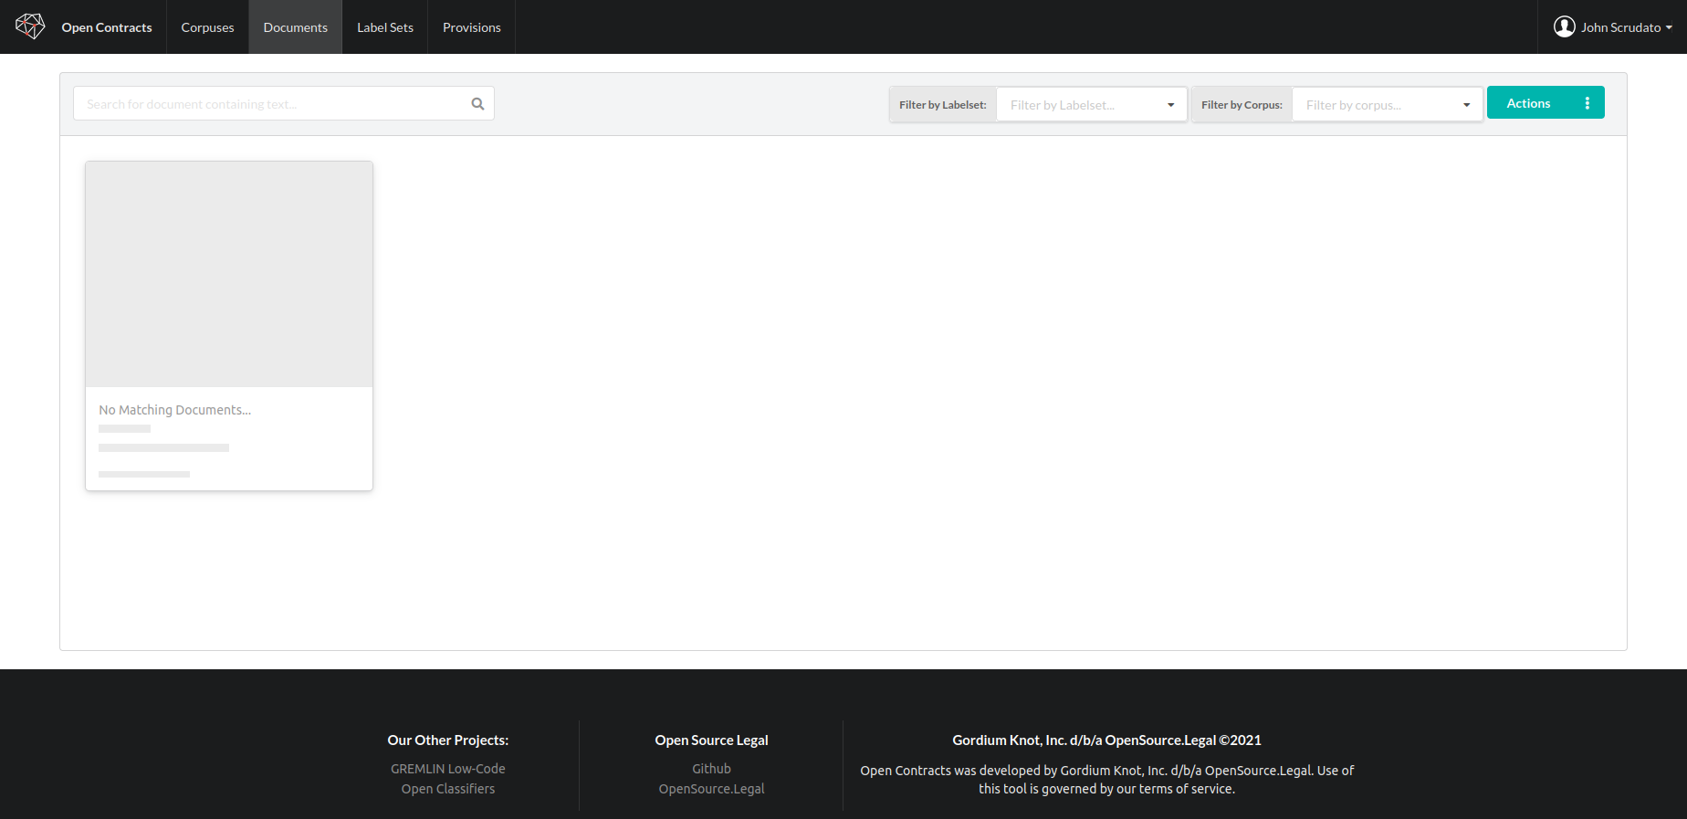
Task: Click the Filter by Corpus label
Action: click(1242, 105)
